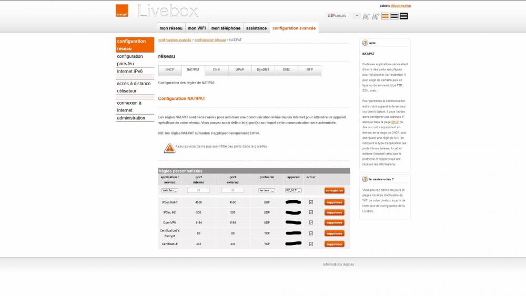Select 'Internet IPv6' in the sidebar
This screenshot has height=296, width=526.
coord(135,72)
